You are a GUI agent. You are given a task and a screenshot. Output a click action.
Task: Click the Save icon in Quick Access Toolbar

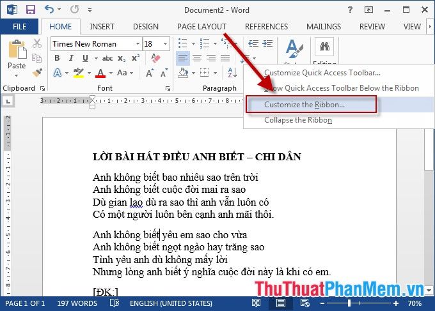[x=31, y=10]
